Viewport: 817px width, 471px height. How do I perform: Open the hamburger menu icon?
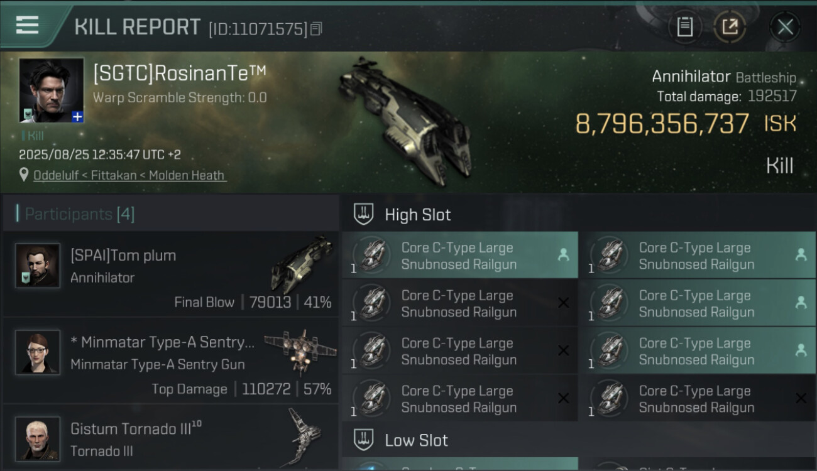tap(28, 25)
